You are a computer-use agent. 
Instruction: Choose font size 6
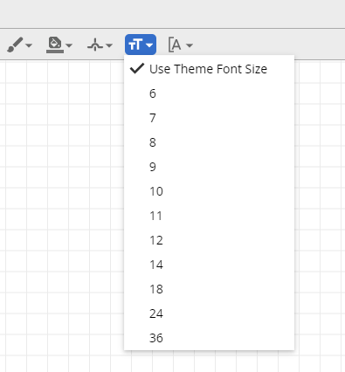pos(209,93)
